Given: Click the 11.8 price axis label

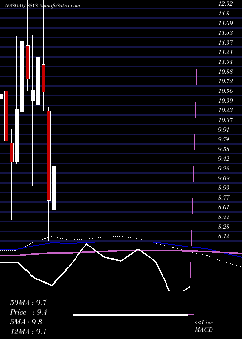Looking at the screenshot, I should coord(224,14).
